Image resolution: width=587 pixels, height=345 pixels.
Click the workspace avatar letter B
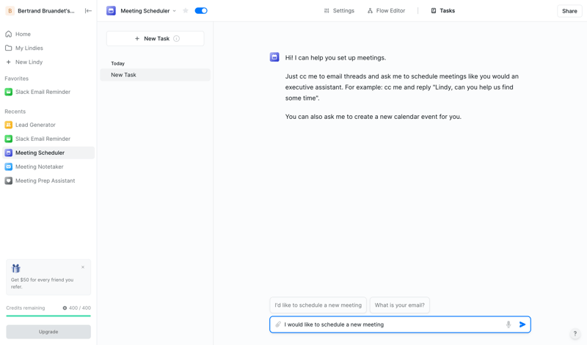(x=10, y=11)
